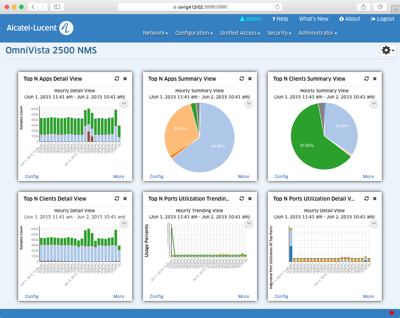The image size is (400, 318).
Task: Close the Top N Apps Summary View widget
Action: point(250,79)
